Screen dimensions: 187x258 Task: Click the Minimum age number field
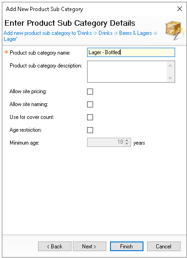[106, 142]
